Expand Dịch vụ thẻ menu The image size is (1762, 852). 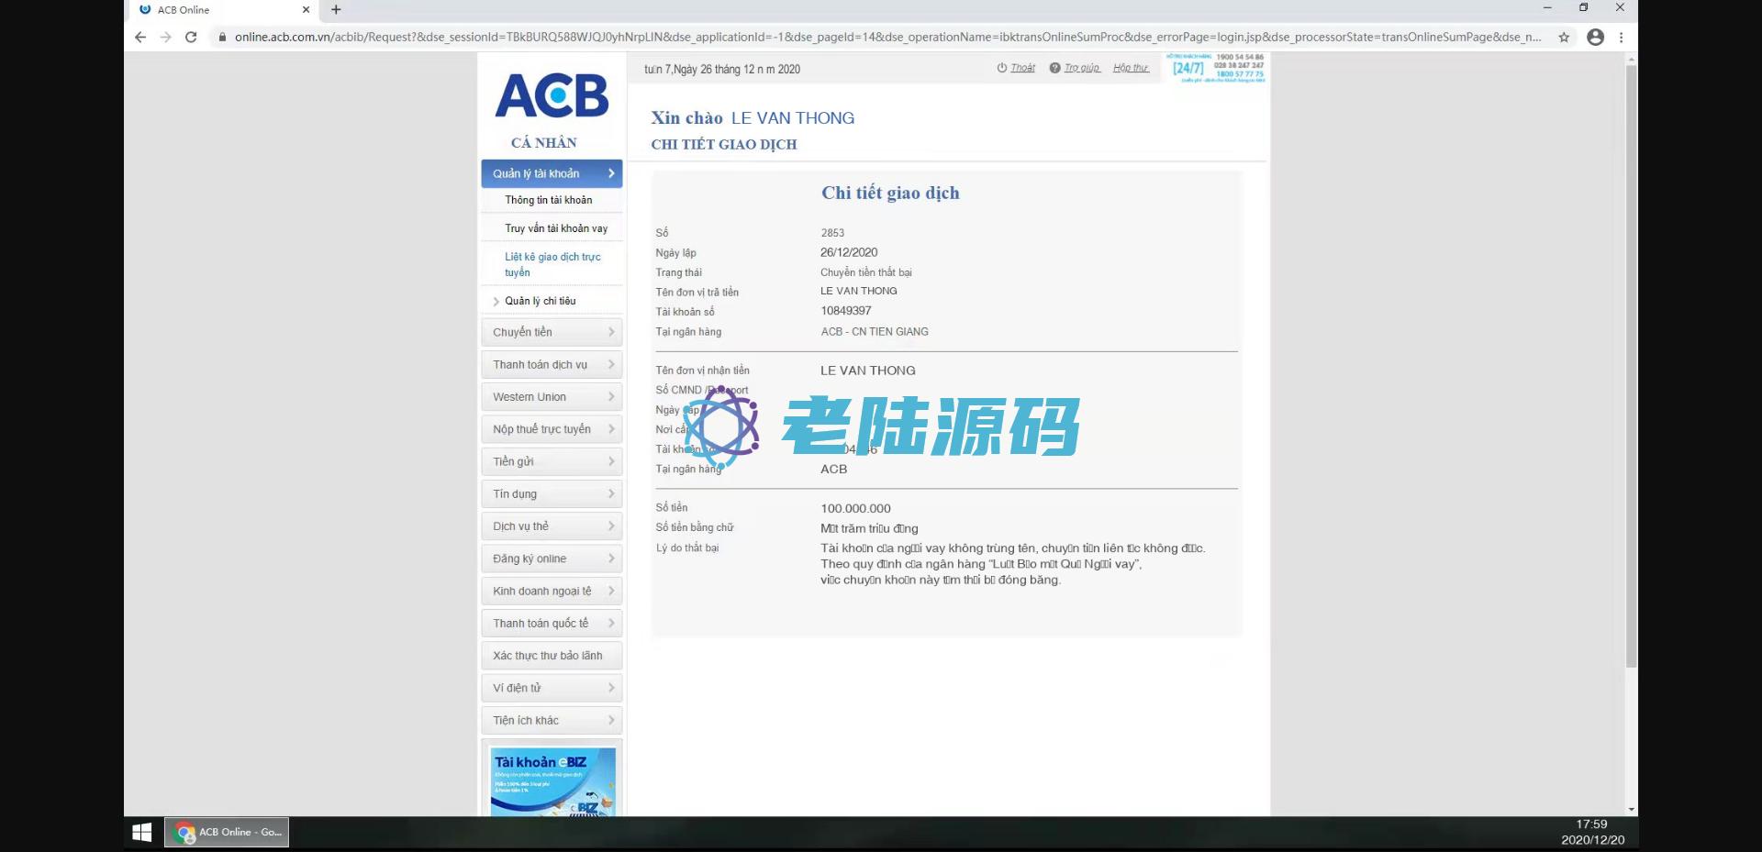click(x=552, y=526)
